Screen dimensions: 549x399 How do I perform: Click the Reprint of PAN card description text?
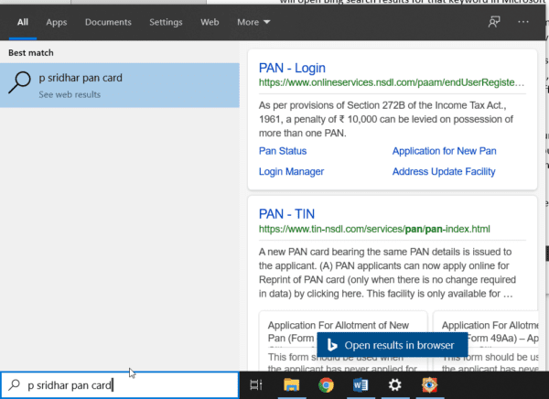(387, 273)
